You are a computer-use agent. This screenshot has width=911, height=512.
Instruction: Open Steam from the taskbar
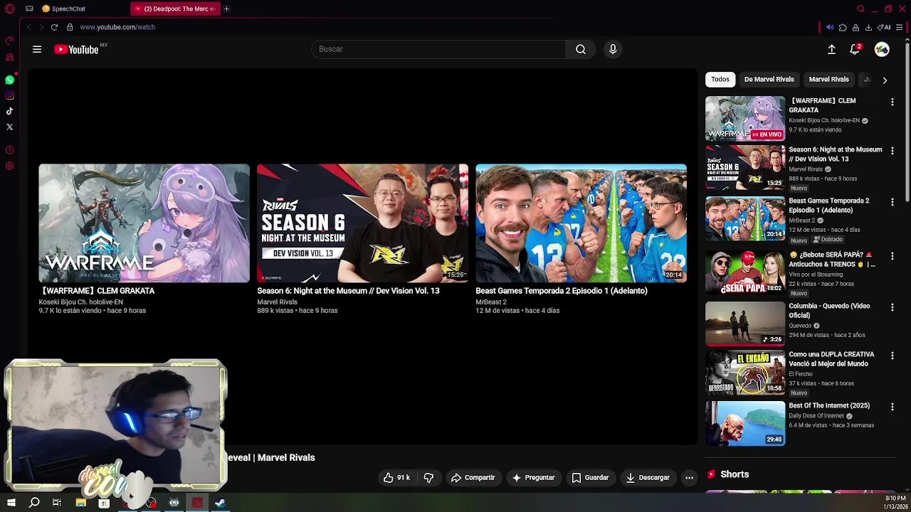[220, 503]
